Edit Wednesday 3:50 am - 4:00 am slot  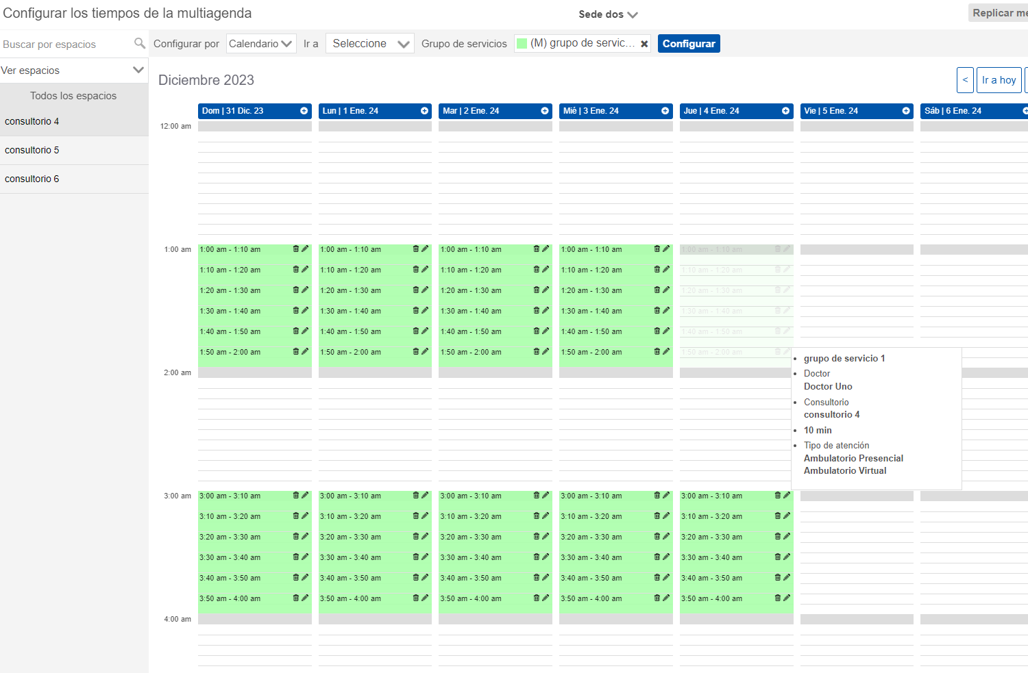666,598
